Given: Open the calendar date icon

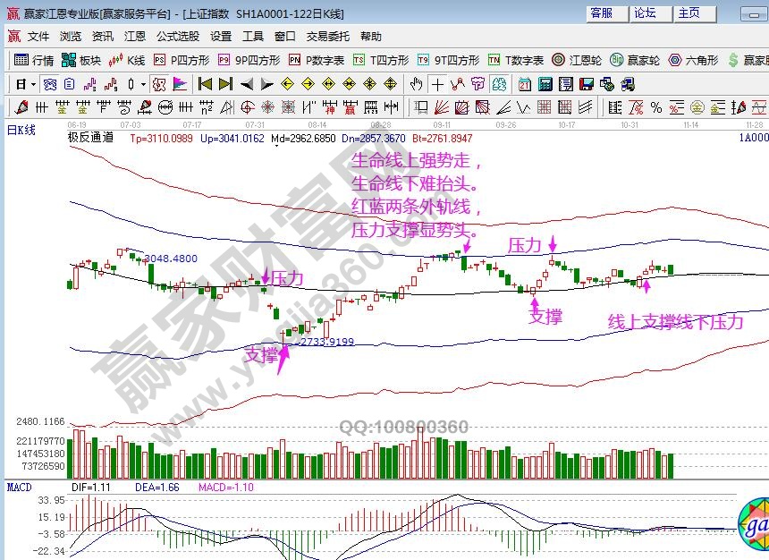Looking at the screenshot, I should click(523, 84).
